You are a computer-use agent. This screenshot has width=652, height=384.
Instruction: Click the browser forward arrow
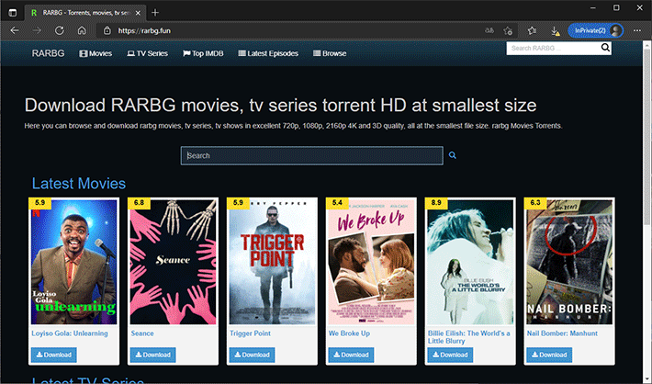point(37,30)
